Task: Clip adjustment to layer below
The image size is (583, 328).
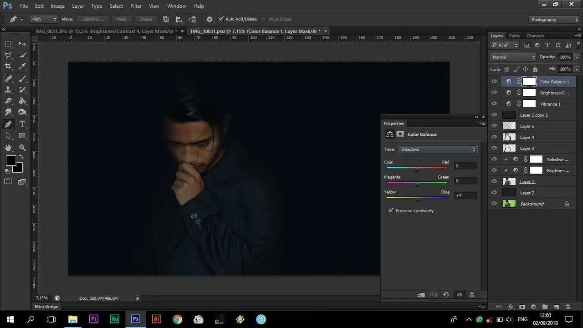Action: tap(421, 295)
